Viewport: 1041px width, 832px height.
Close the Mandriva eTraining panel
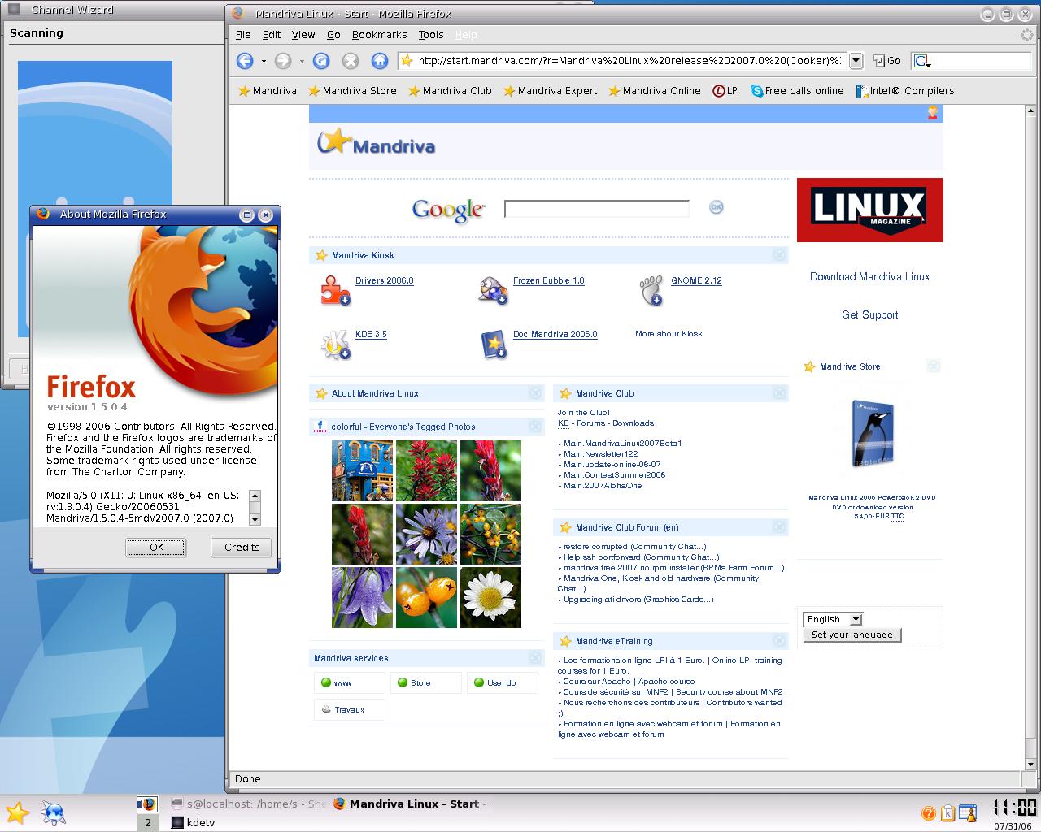click(779, 641)
